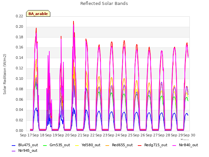209x157 pixels.
Task: Click the 0.08 y-axis tick label
Action: click(20, 89)
